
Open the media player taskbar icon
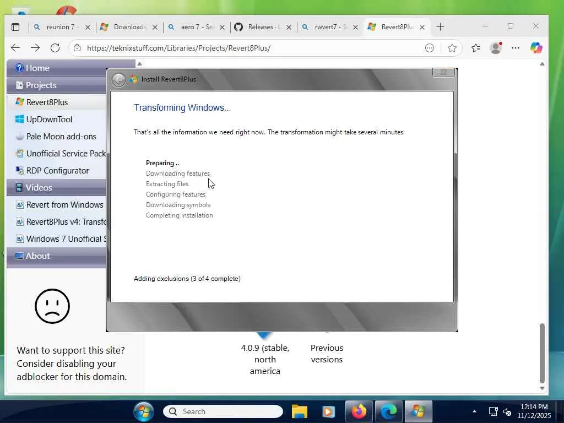(x=328, y=411)
